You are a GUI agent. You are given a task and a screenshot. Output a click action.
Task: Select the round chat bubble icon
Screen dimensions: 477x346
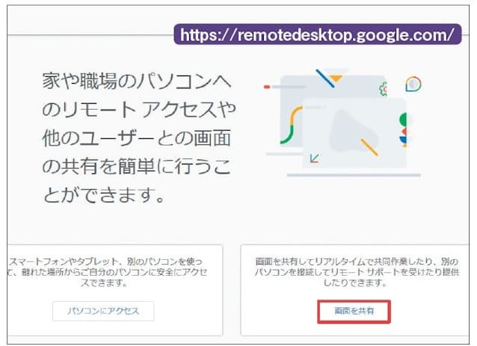point(412,84)
